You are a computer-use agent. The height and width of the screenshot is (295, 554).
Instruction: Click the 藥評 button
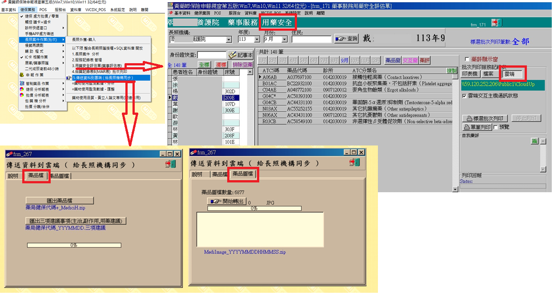tap(425, 61)
